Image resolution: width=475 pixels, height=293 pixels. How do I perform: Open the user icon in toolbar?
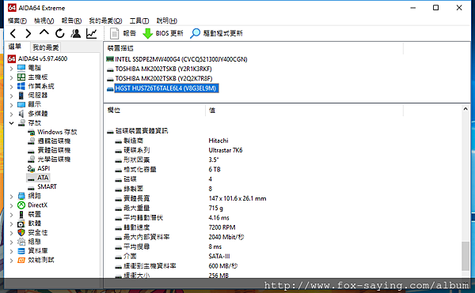[76, 33]
